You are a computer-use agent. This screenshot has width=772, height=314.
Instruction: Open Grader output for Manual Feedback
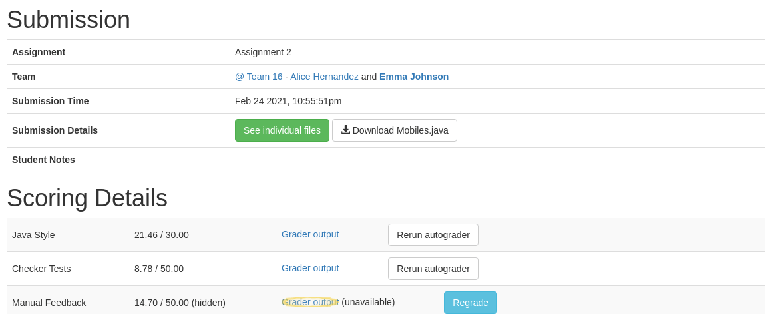point(310,302)
